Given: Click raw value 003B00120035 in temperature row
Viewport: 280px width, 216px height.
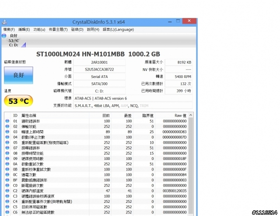Looking at the screenshot, I should tap(175, 191).
